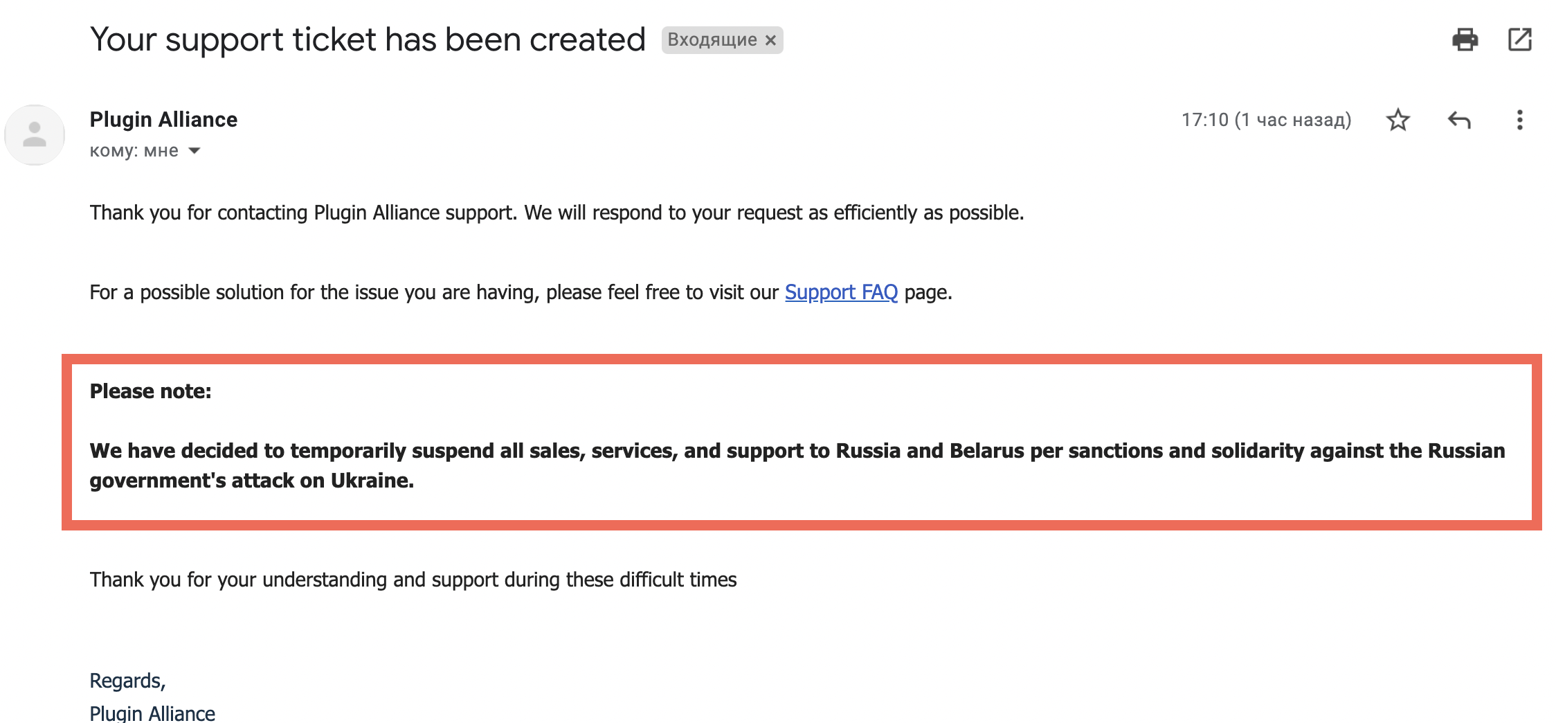Star the Plugin Alliance message
This screenshot has height=723, width=1556.
coord(1398,120)
